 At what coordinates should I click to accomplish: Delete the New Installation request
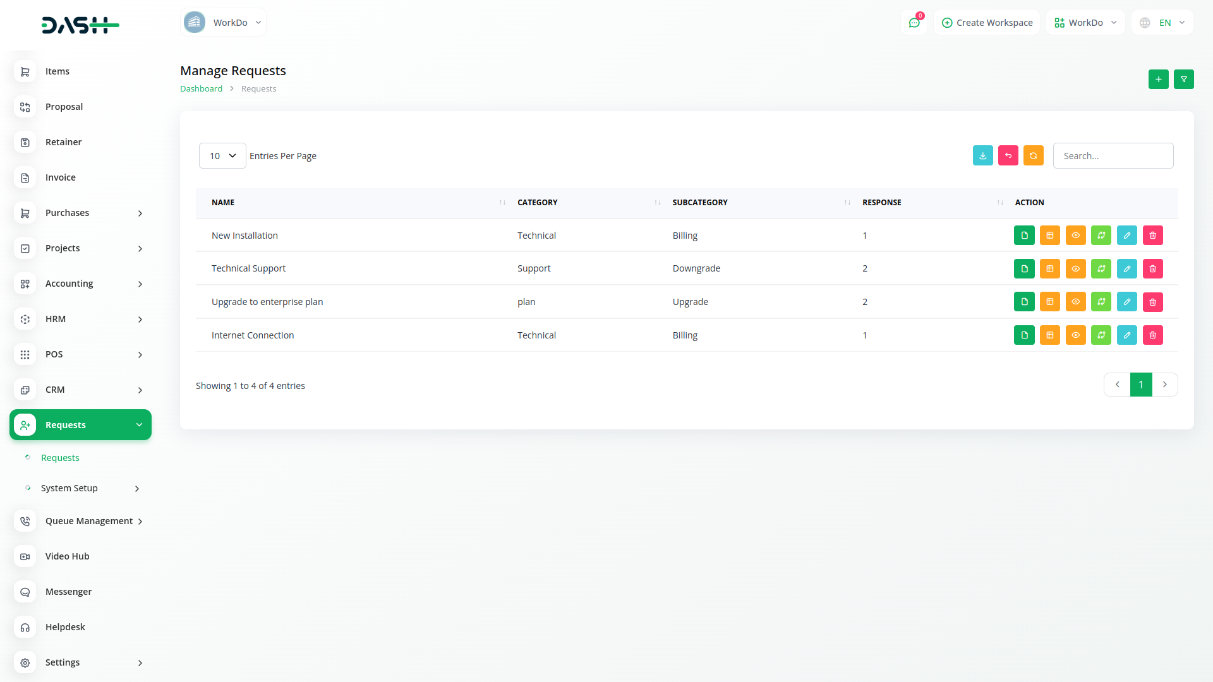(1152, 236)
